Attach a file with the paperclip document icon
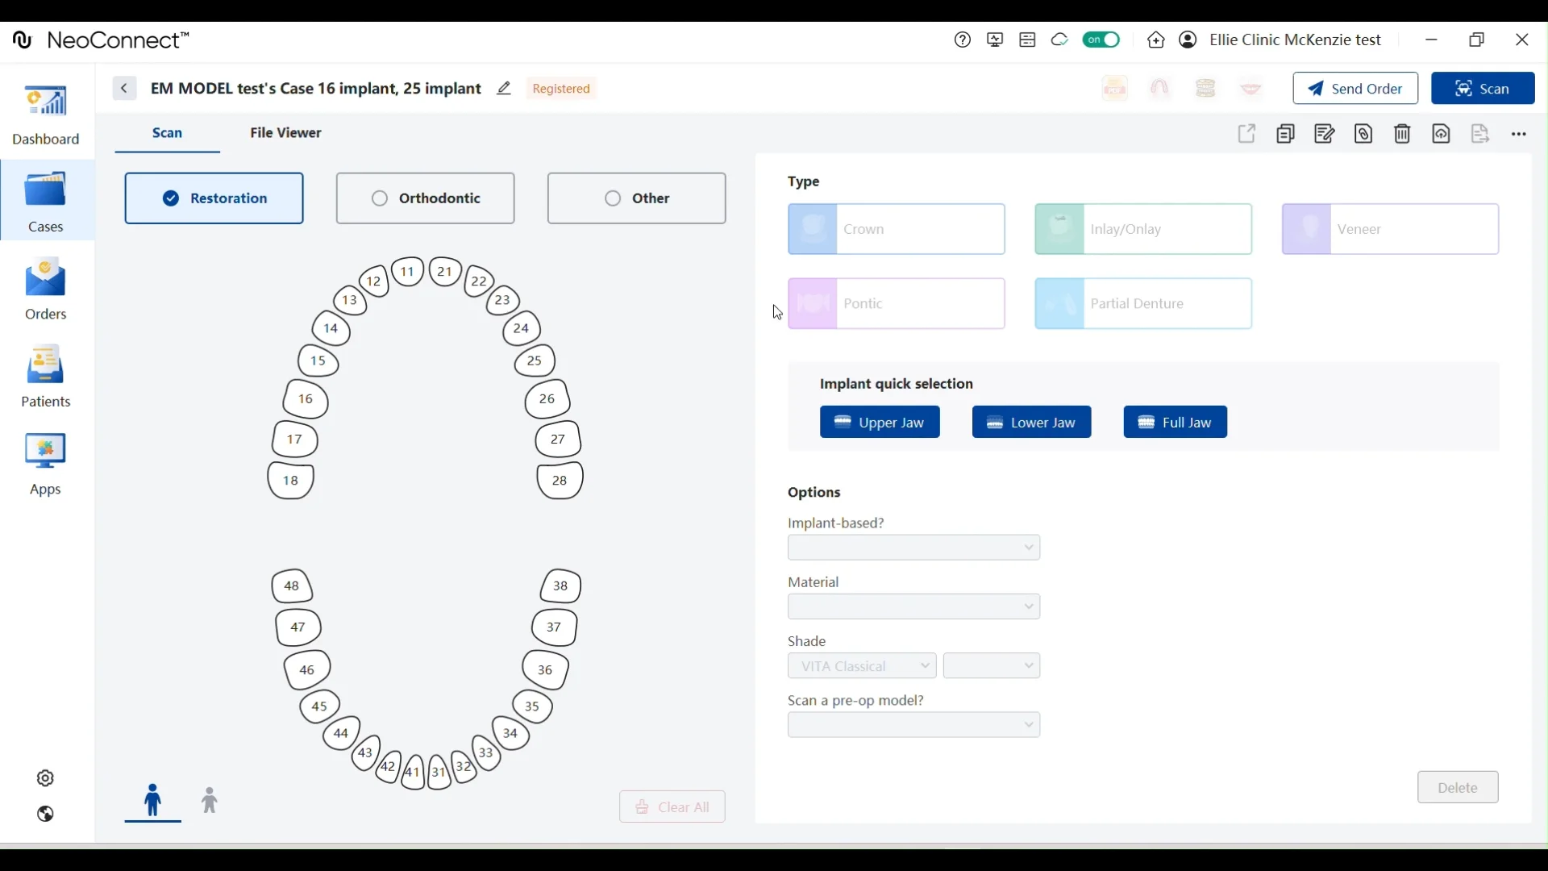This screenshot has height=871, width=1548. coord(1363,134)
